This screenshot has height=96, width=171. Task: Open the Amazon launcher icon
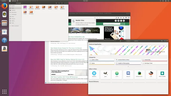pyautogui.click(x=4, y=49)
